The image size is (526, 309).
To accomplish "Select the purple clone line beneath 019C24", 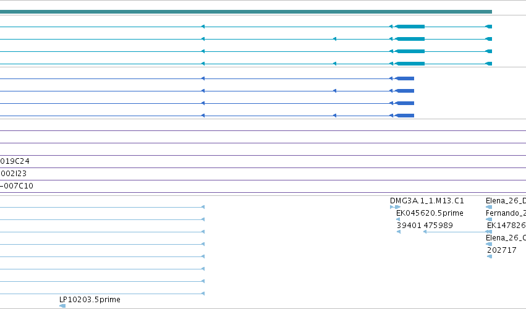I will [263, 167].
